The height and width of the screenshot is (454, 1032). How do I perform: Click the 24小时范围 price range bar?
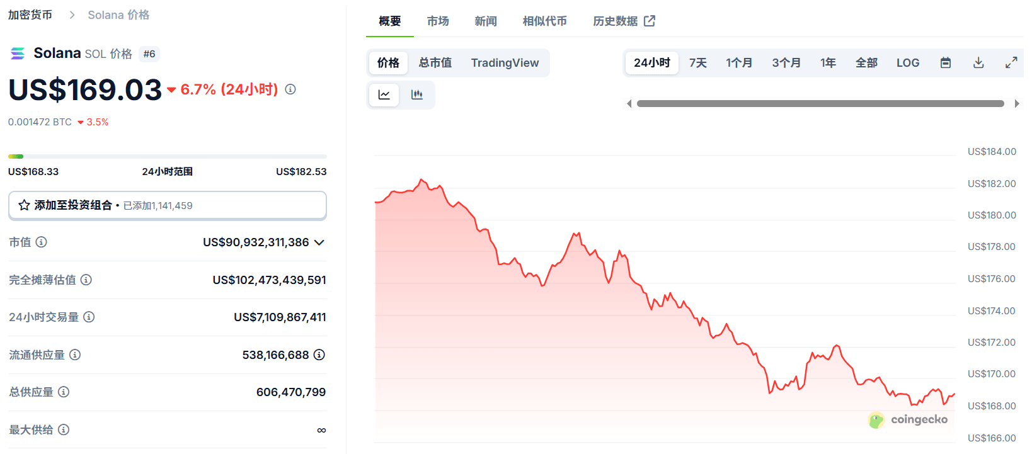point(168,156)
